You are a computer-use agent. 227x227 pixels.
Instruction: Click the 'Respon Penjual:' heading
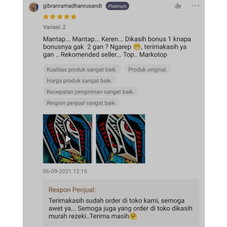point(72,190)
